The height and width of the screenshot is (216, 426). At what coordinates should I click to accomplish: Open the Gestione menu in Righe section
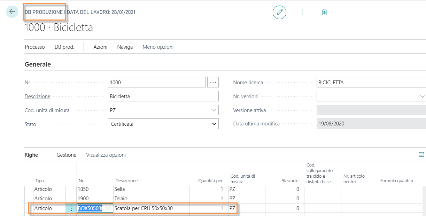(x=66, y=155)
